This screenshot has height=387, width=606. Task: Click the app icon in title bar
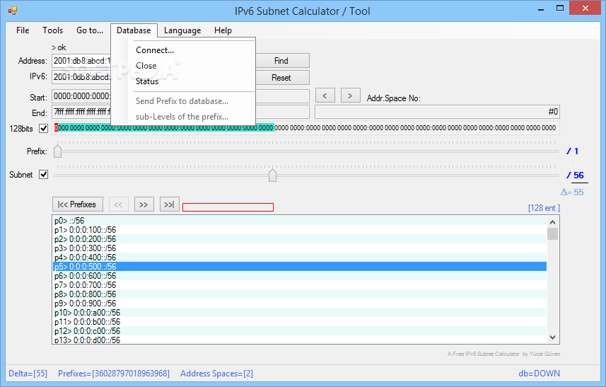(x=12, y=11)
